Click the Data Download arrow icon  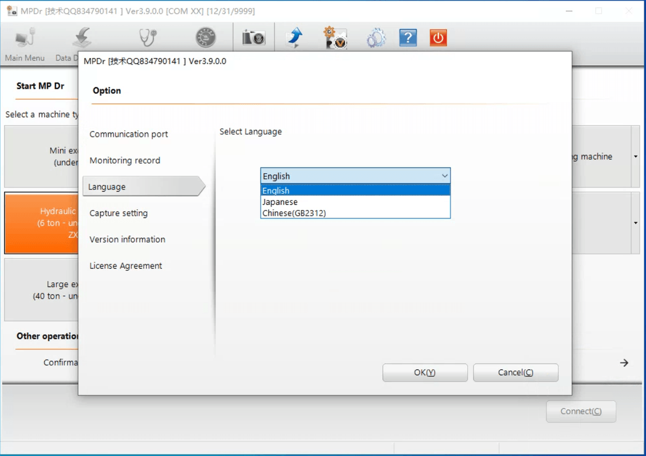pyautogui.click(x=82, y=39)
